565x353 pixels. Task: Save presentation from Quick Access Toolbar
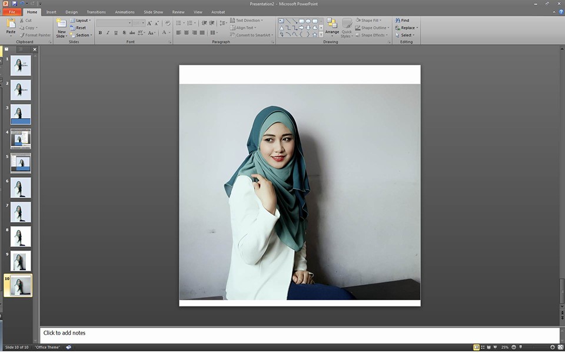point(15,4)
